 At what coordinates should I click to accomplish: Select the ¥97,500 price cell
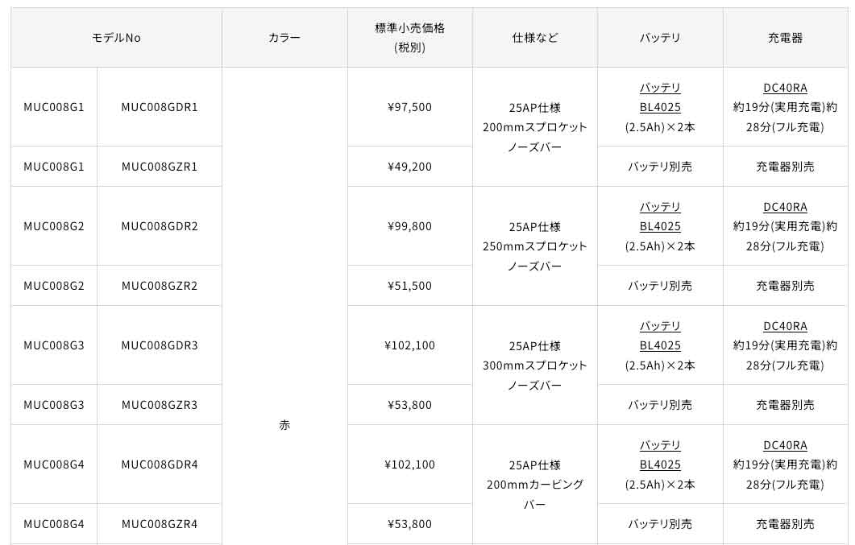pyautogui.click(x=409, y=107)
